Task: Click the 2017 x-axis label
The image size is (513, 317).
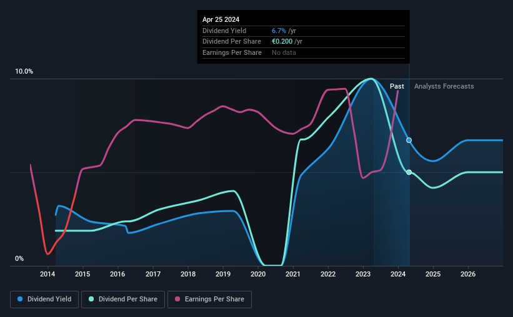Action: (x=153, y=274)
